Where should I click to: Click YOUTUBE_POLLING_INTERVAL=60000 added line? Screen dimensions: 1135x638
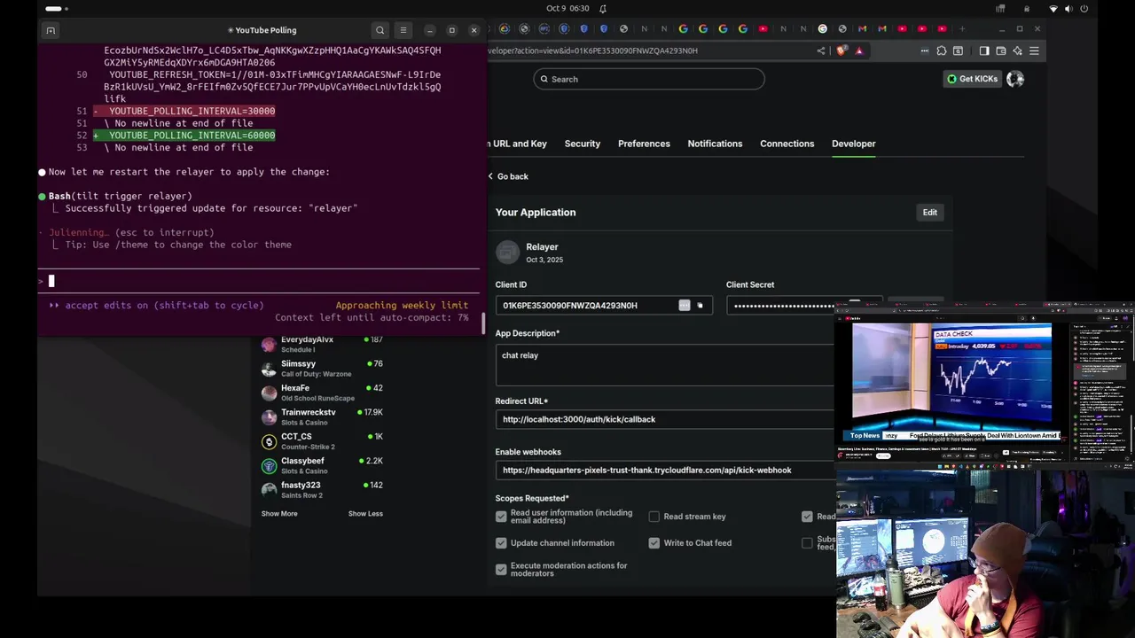(184, 136)
